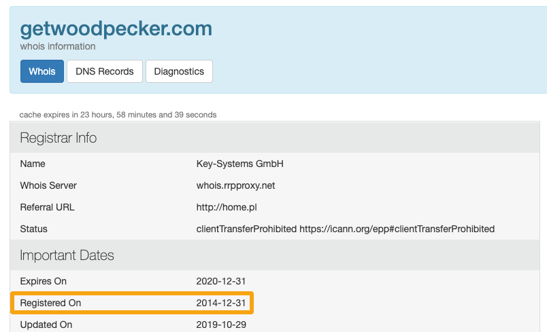Click the registration date 2014-12-31
Screen dimensions: 547x332
pyautogui.click(x=220, y=303)
